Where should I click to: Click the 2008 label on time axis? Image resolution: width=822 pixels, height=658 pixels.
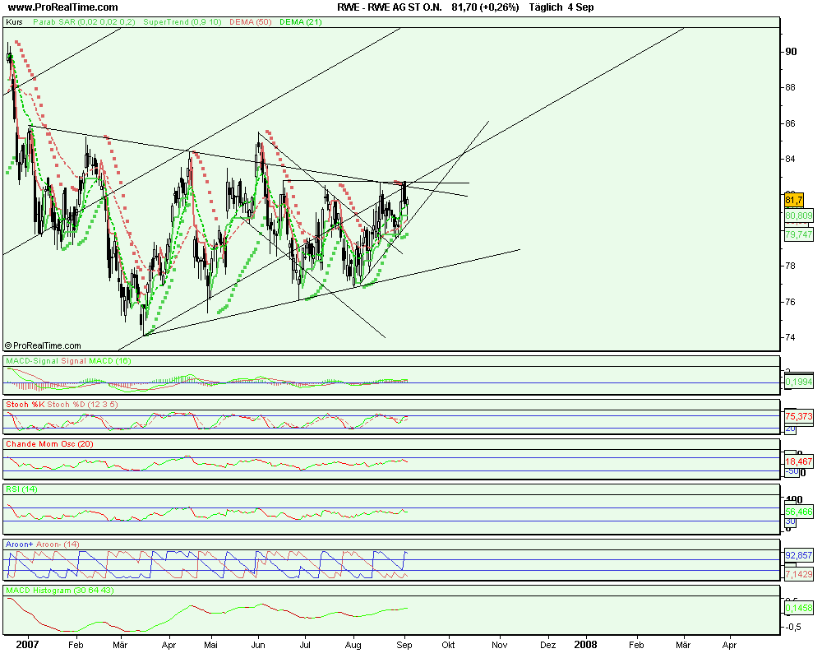585,646
